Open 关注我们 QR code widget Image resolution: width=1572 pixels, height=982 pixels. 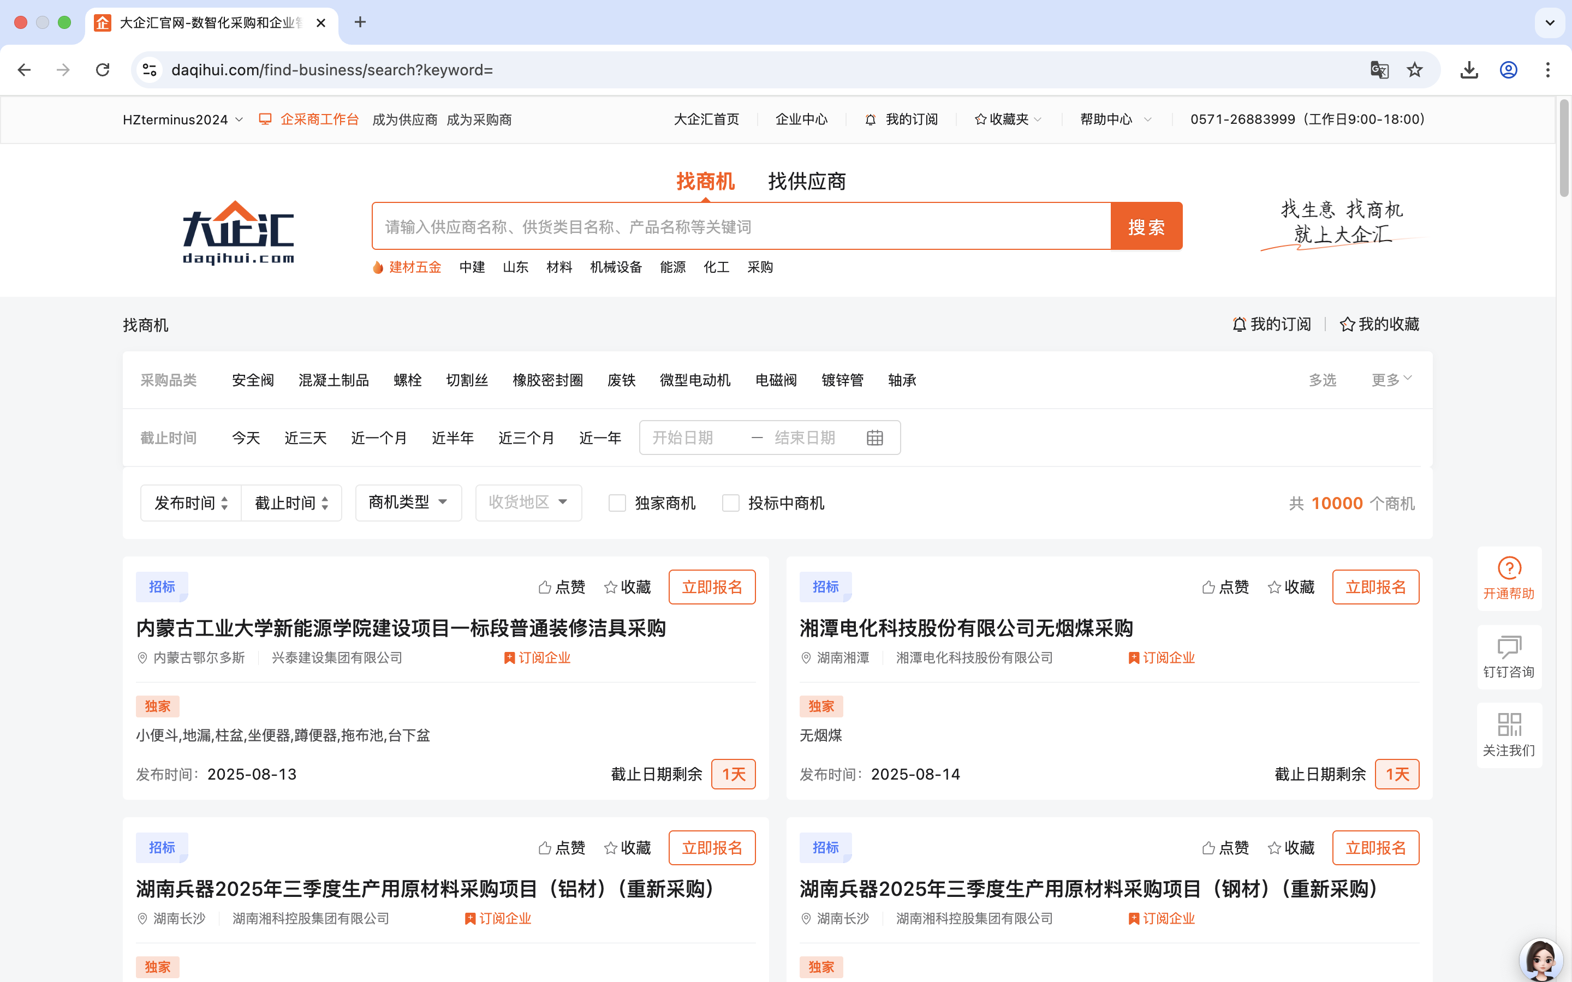[x=1509, y=735]
